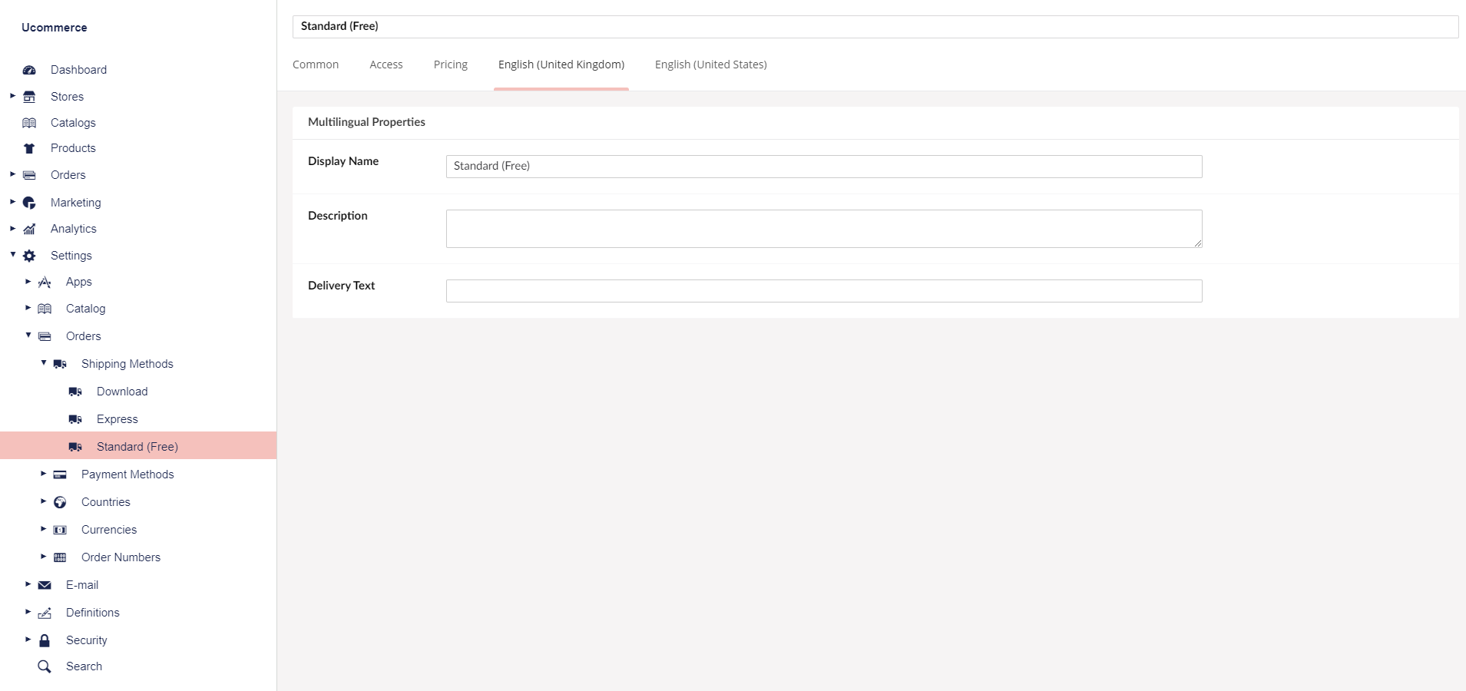Click the "Display Name" label
The width and height of the screenshot is (1466, 691).
tap(343, 161)
